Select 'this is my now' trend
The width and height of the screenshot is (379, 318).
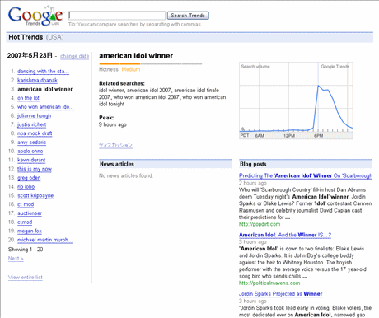(x=35, y=169)
